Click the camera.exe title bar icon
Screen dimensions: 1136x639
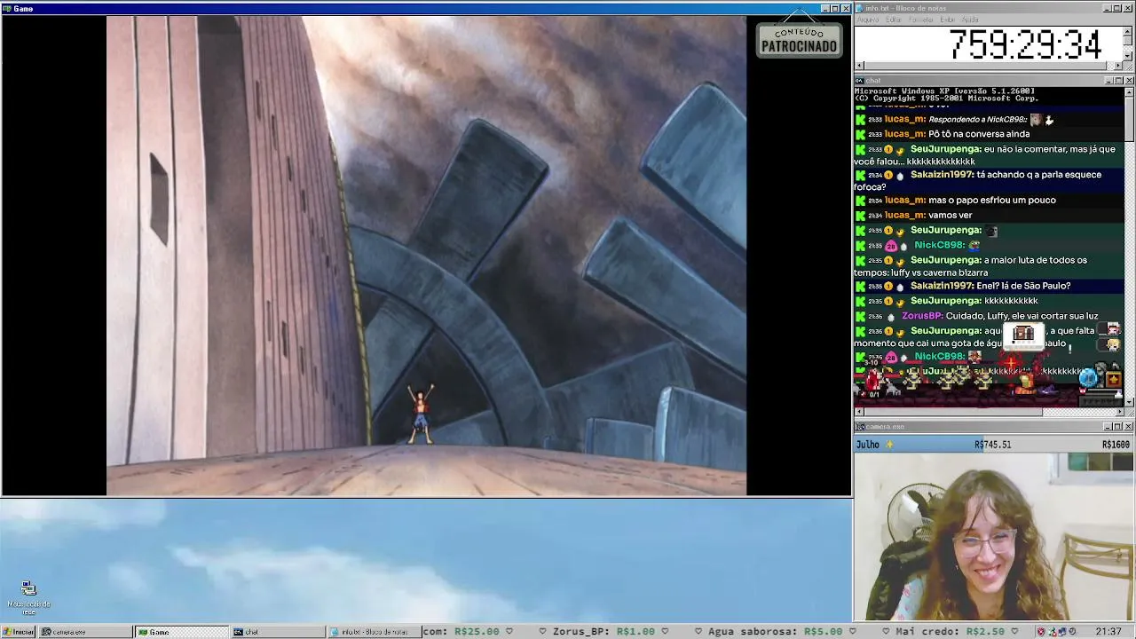[x=861, y=427]
